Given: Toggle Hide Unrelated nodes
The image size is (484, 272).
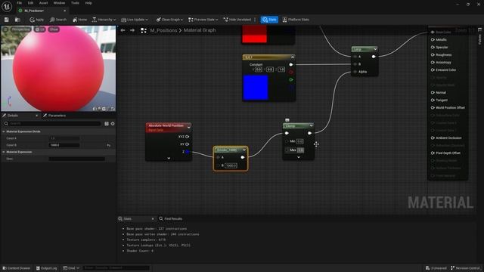Looking at the screenshot, I should pyautogui.click(x=237, y=20).
